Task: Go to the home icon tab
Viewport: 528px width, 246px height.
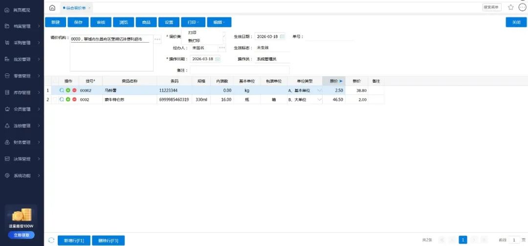Action: pyautogui.click(x=52, y=7)
